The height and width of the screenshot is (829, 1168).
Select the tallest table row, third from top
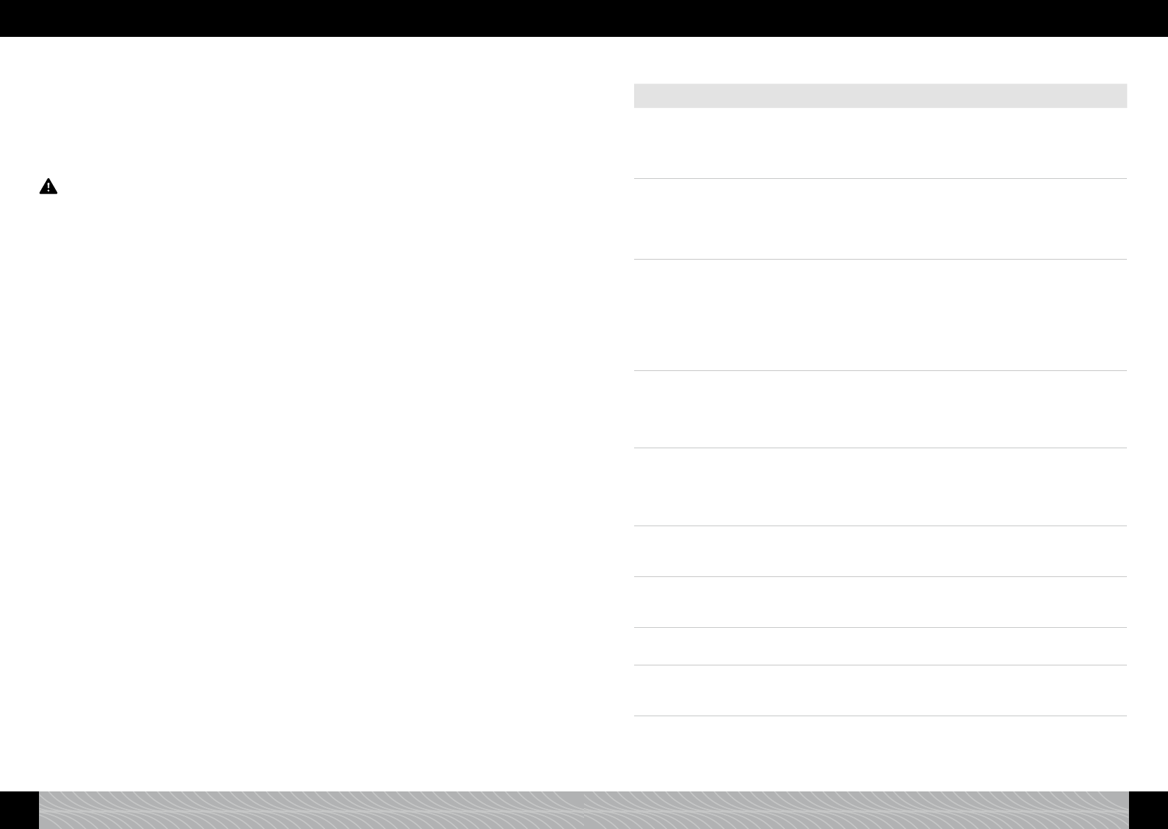point(880,315)
